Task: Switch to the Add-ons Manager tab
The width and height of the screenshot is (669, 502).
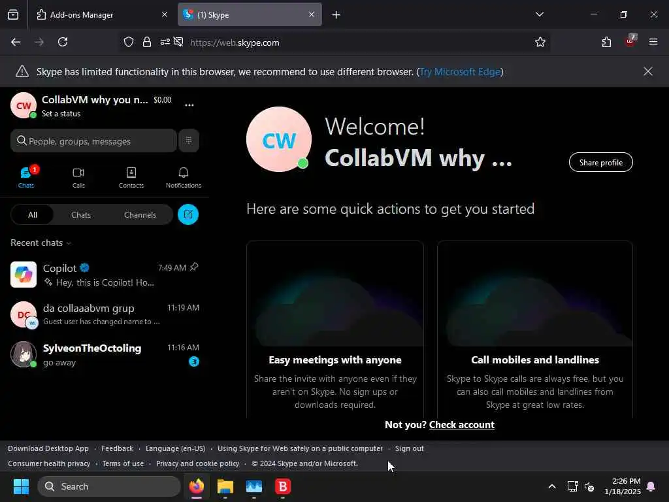Action: tap(101, 15)
